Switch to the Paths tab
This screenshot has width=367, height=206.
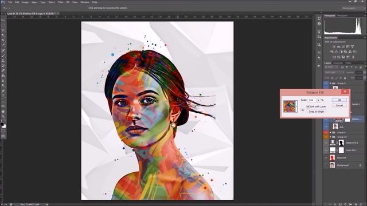[348, 63]
